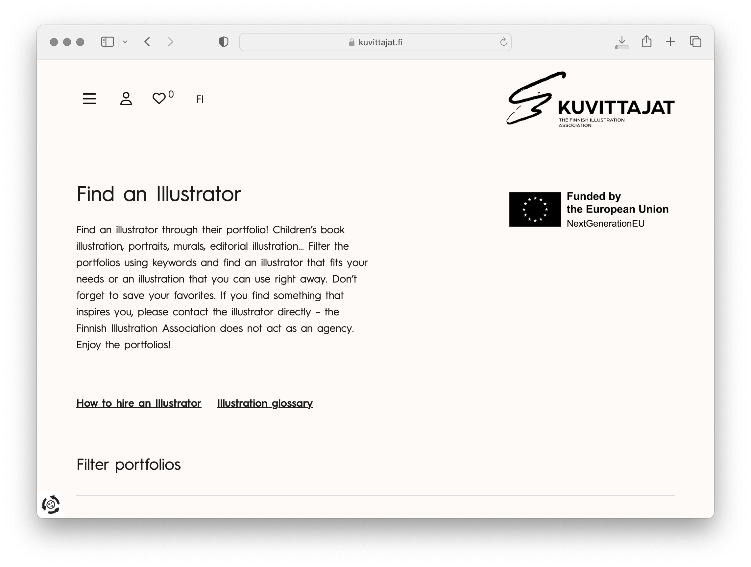Image resolution: width=751 pixels, height=567 pixels.
Task: Focus the kuvittajat.fi address bar
Action: [375, 42]
